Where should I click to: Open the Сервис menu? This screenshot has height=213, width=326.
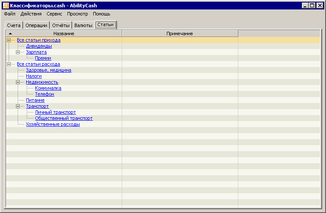point(54,14)
